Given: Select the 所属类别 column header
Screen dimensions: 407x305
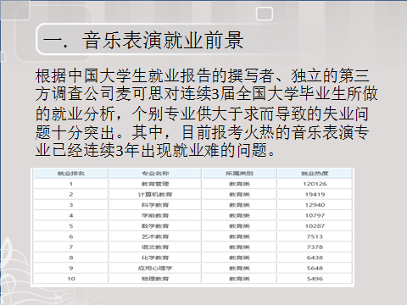Looking at the screenshot, I should coord(239,174).
